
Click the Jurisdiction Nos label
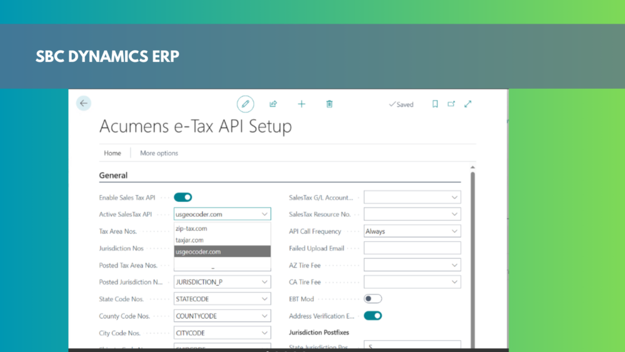pyautogui.click(x=121, y=248)
